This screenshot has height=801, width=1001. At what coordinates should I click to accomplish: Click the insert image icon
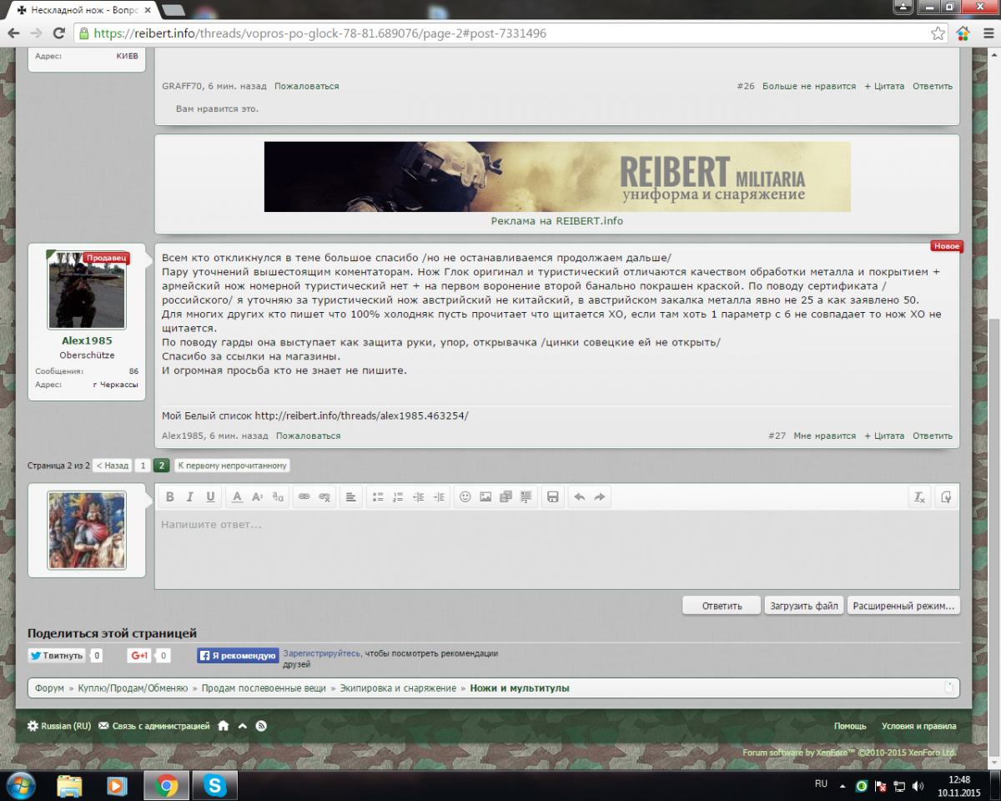[x=485, y=497]
